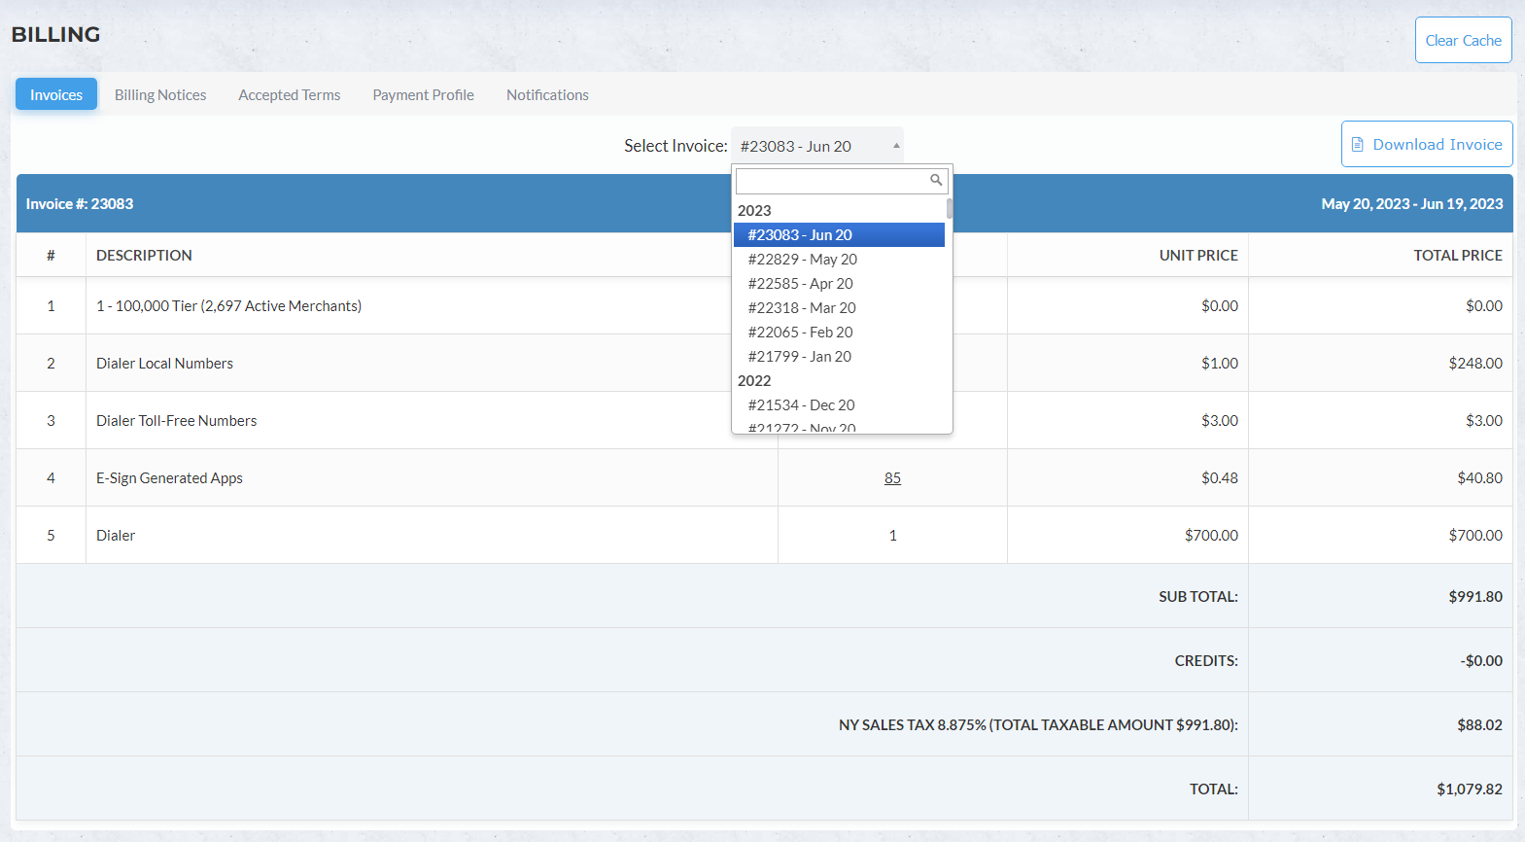
Task: Choose invoice #21799 - Jan 20
Action: (x=799, y=357)
